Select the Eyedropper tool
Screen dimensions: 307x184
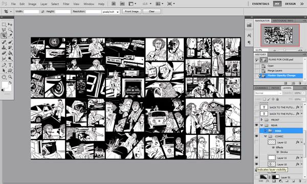(x=10, y=36)
